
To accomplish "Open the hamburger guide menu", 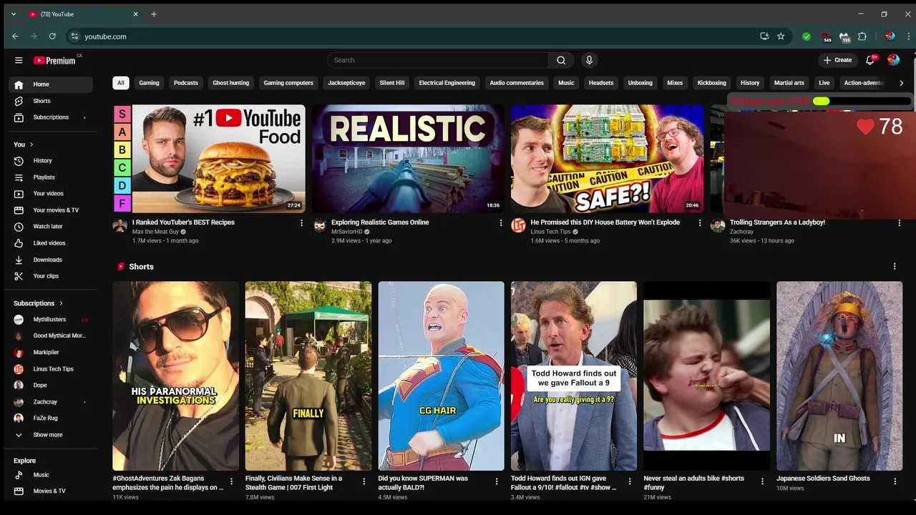I will tap(19, 60).
